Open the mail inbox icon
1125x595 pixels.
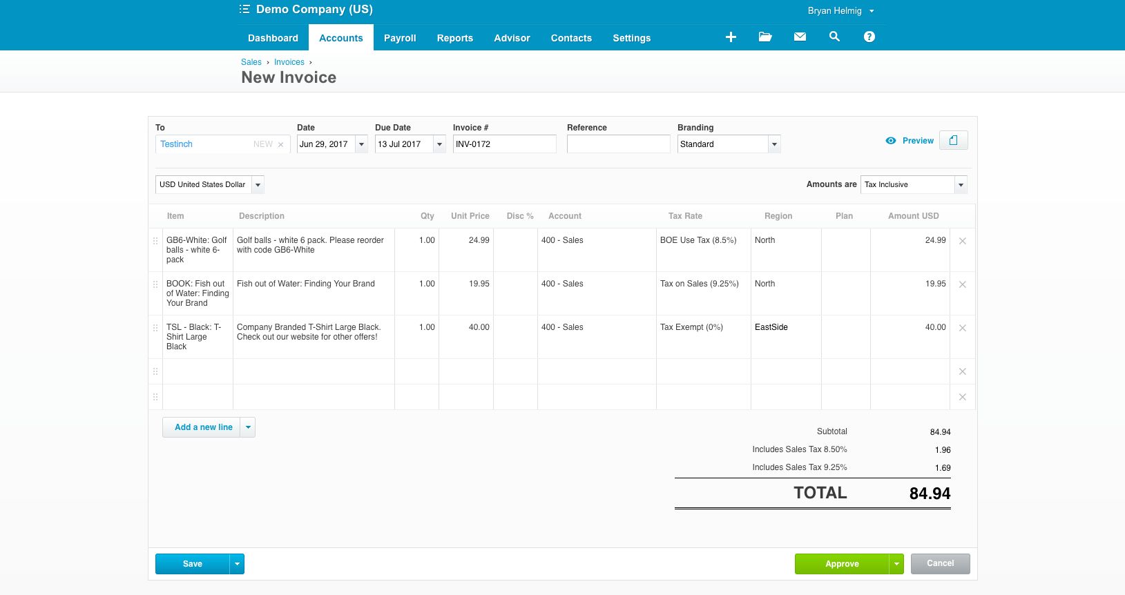(x=800, y=37)
